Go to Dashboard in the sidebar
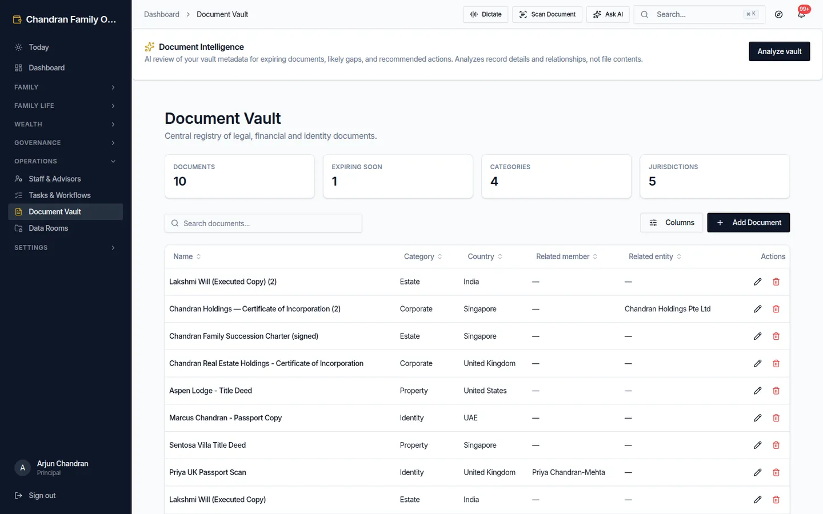The height and width of the screenshot is (514, 823). coord(65,67)
